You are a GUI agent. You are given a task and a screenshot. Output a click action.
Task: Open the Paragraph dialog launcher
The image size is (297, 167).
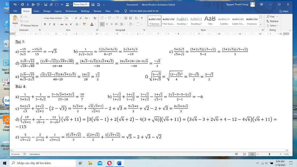144,30
